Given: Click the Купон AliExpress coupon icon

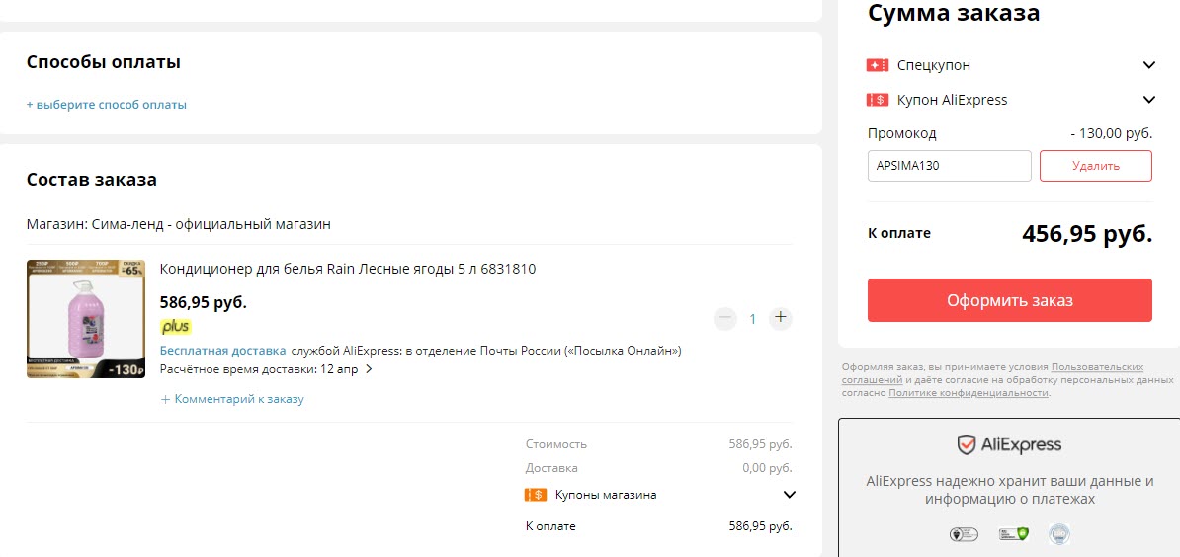Looking at the screenshot, I should pyautogui.click(x=878, y=99).
